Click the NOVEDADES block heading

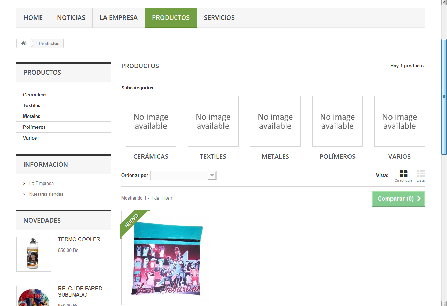coord(42,221)
